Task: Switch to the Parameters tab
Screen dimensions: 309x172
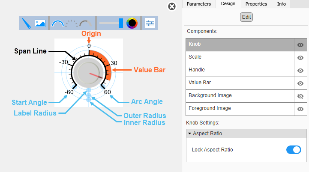Action: [199, 4]
